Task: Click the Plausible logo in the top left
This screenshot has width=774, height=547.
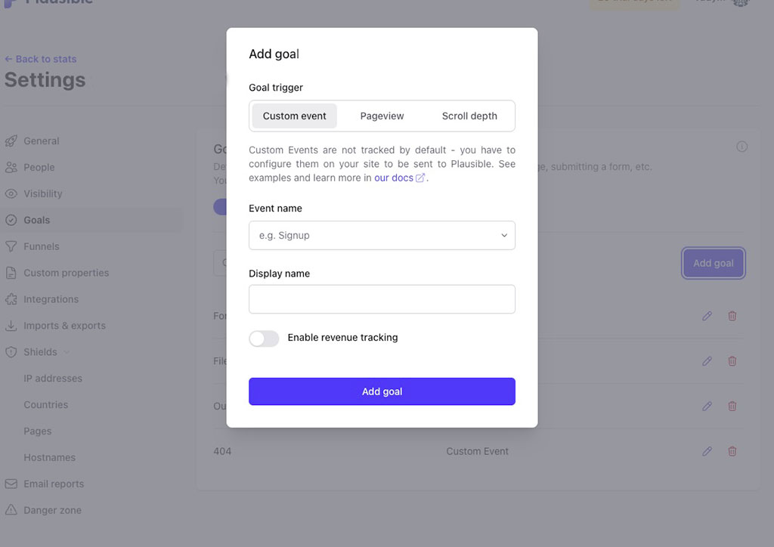Action: [45, 4]
